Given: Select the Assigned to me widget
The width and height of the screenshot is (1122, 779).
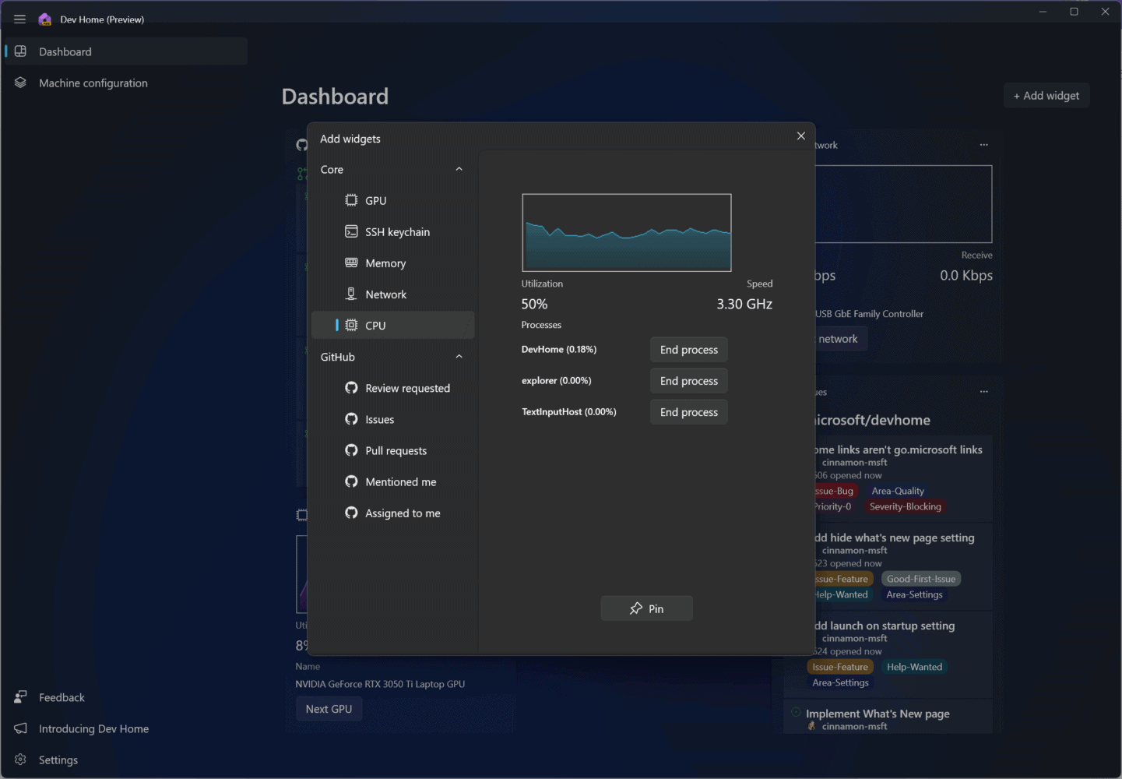Looking at the screenshot, I should tap(392, 513).
